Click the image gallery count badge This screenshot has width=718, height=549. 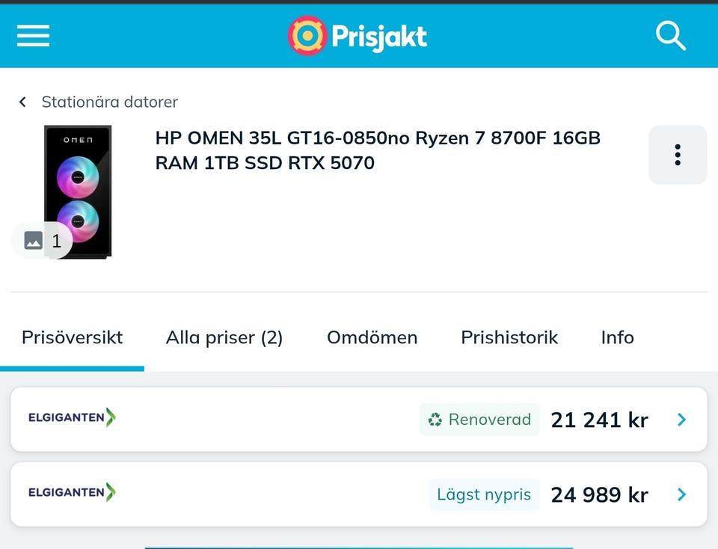tap(43, 241)
